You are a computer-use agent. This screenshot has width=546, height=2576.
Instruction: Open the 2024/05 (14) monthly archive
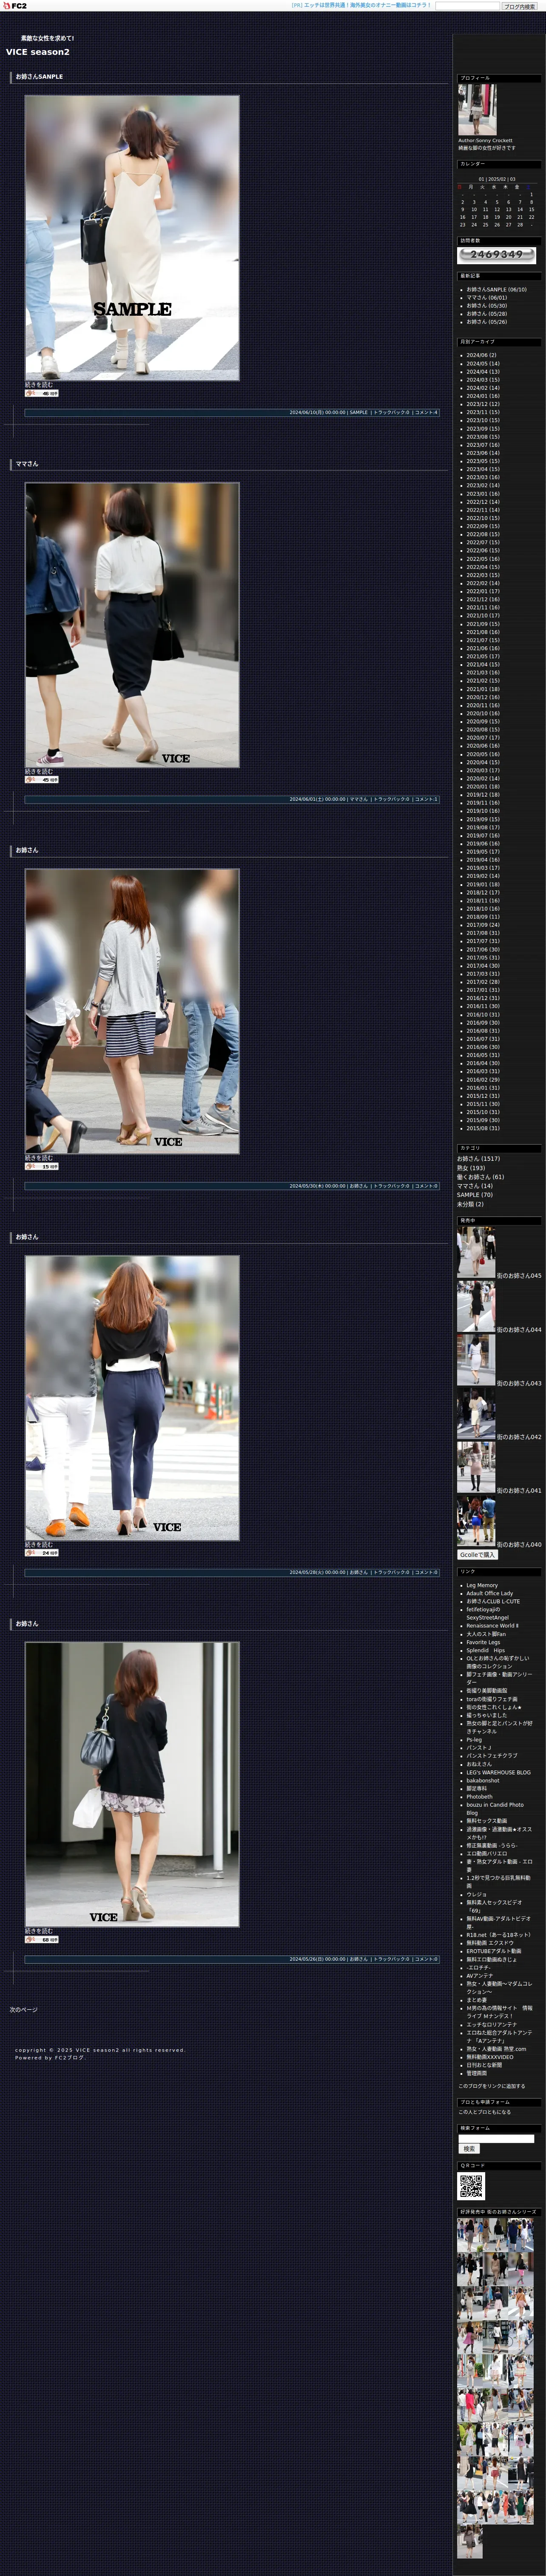pyautogui.click(x=483, y=363)
